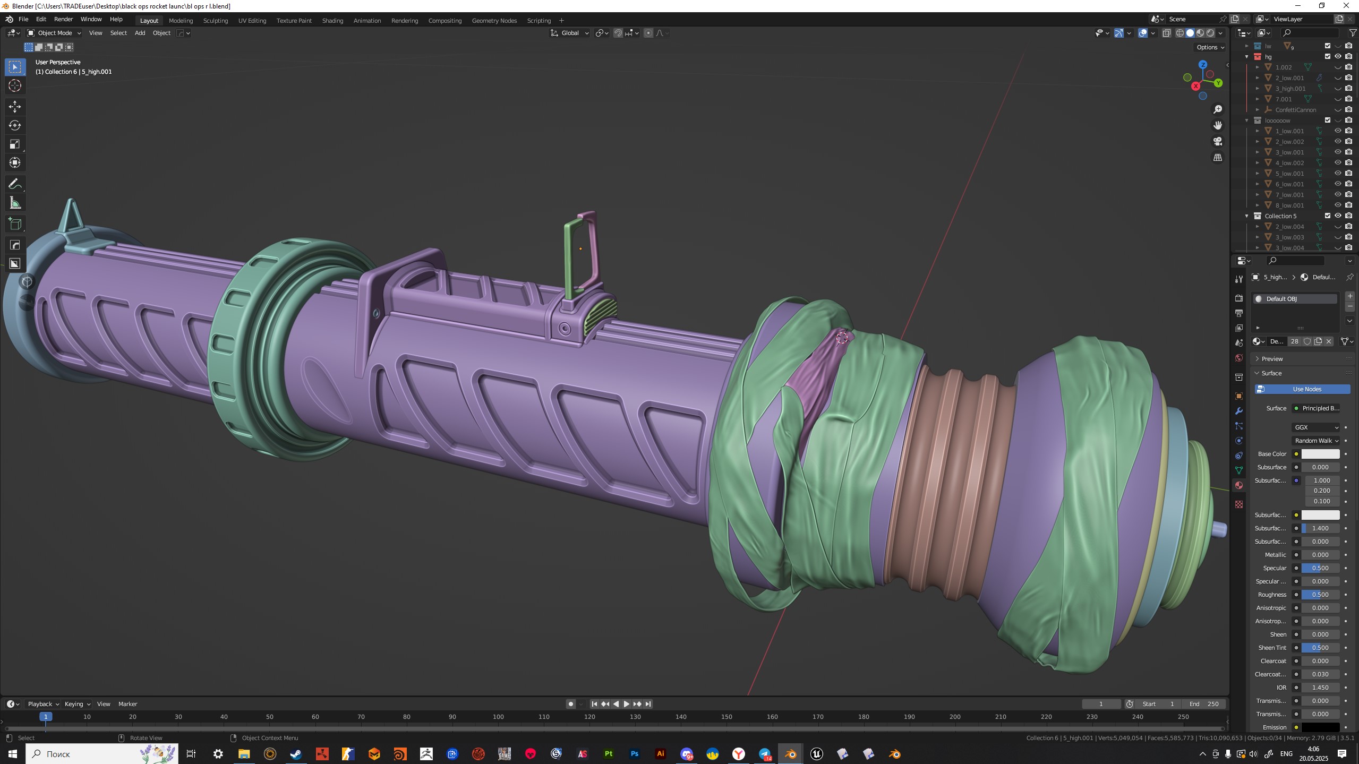Open the GGX distribution dropdown
The image size is (1359, 764).
1316,427
